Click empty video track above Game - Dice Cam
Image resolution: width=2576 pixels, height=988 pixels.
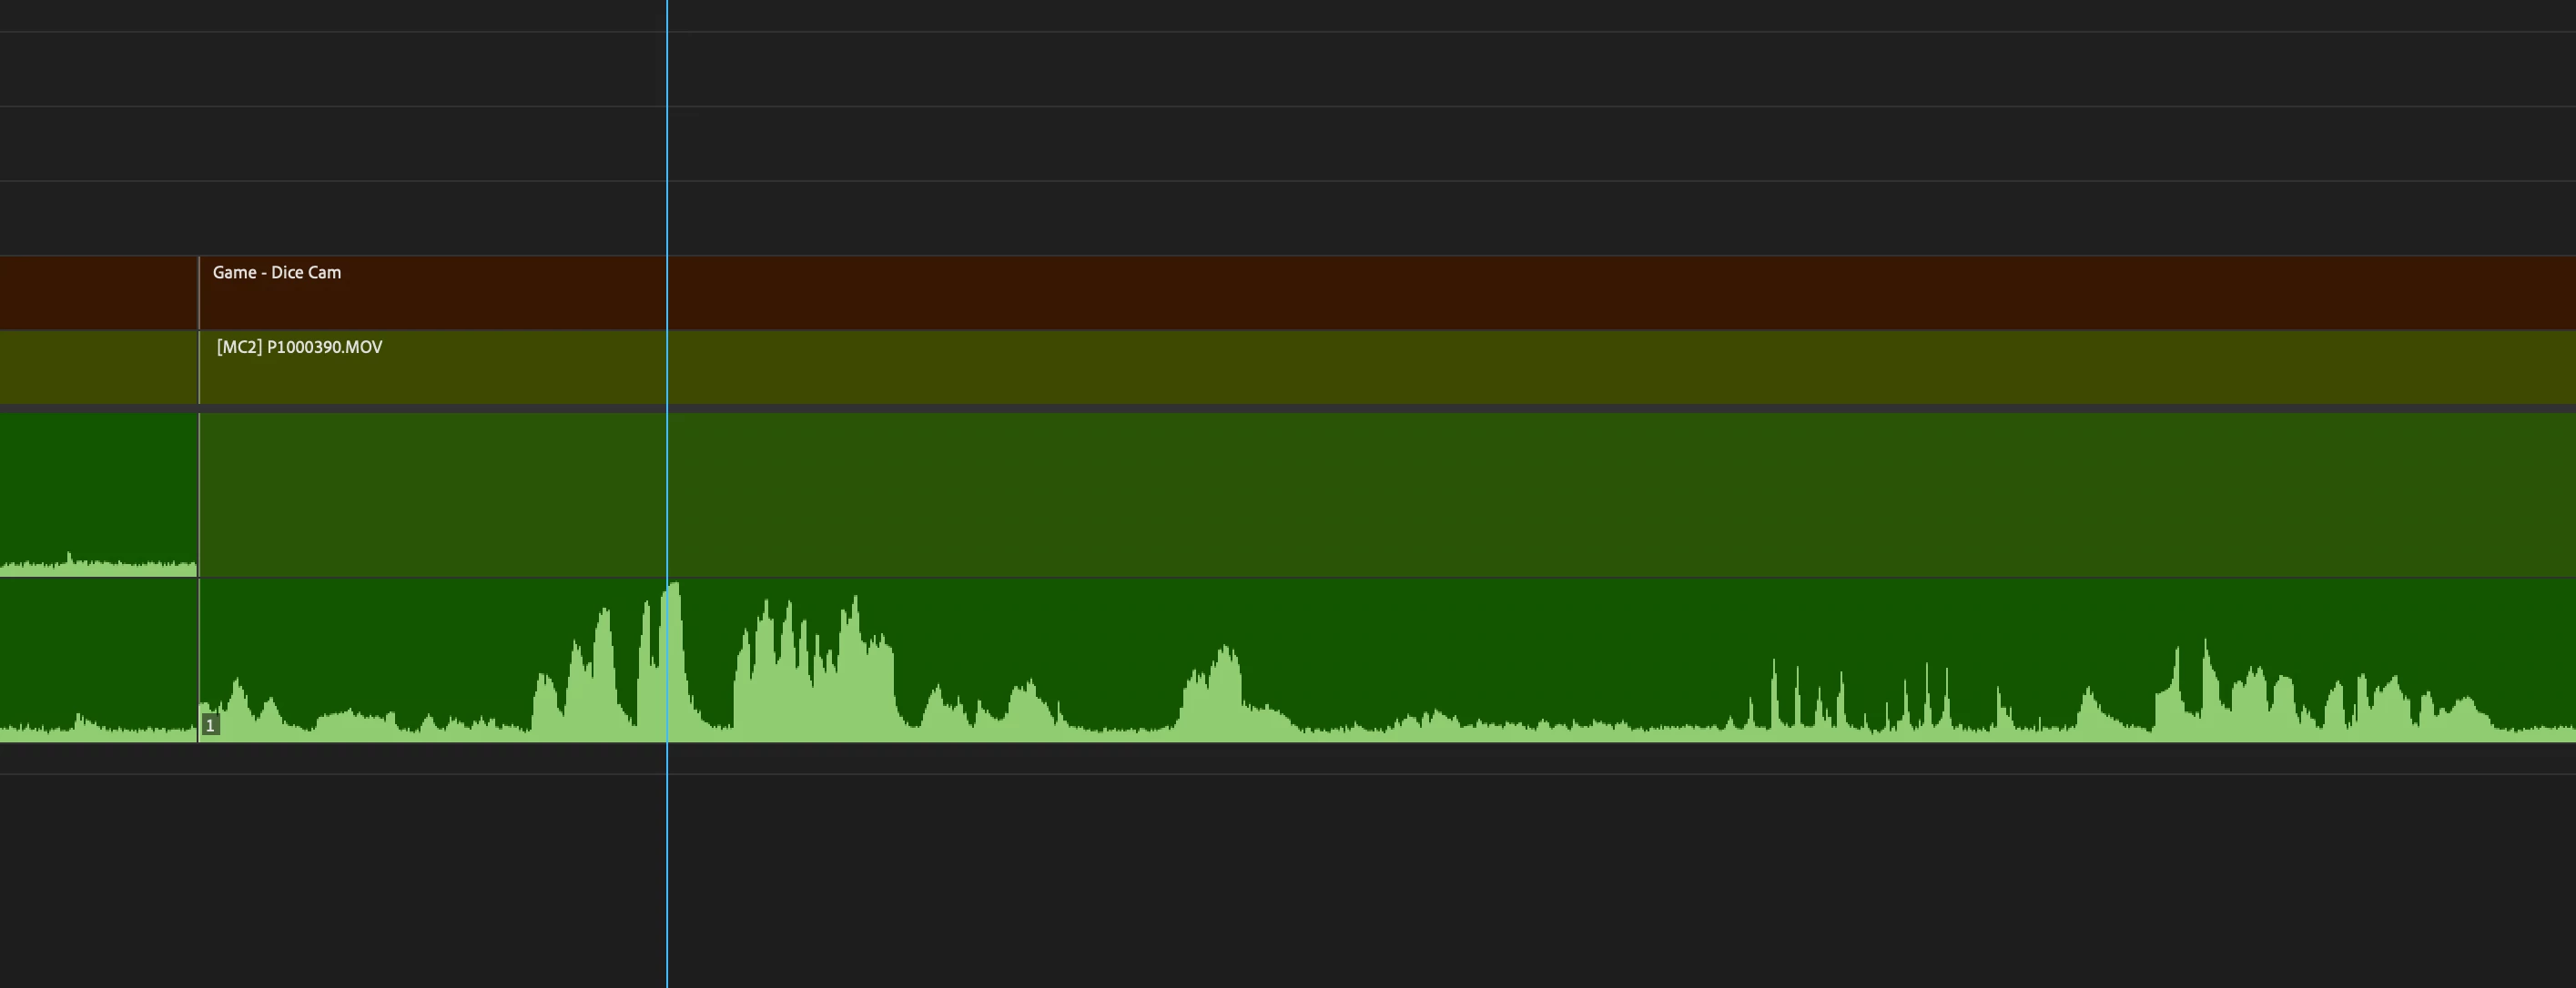tap(1288, 217)
